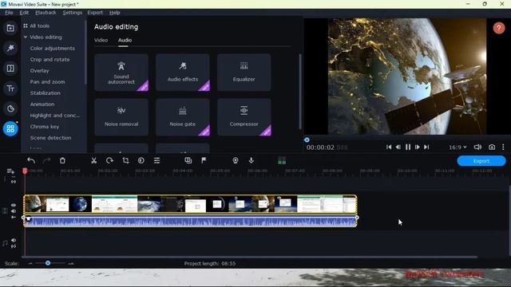511x287 pixels.
Task: Skip to the previous clip in player
Action: (x=389, y=147)
